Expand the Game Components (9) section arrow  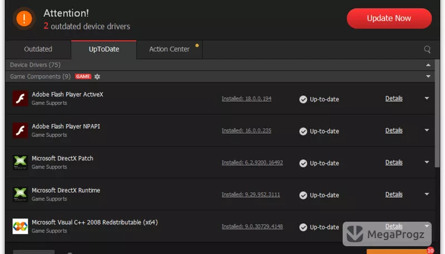click(x=428, y=76)
